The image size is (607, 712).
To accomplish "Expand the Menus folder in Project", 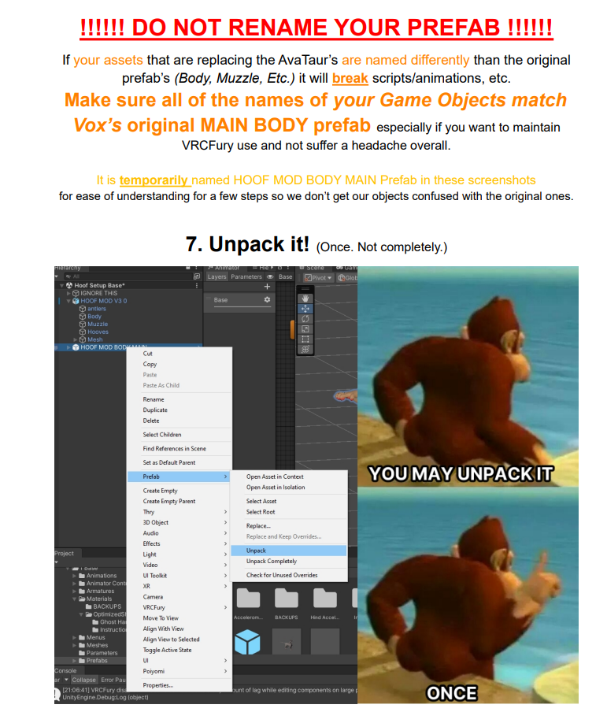I will pyautogui.click(x=75, y=637).
